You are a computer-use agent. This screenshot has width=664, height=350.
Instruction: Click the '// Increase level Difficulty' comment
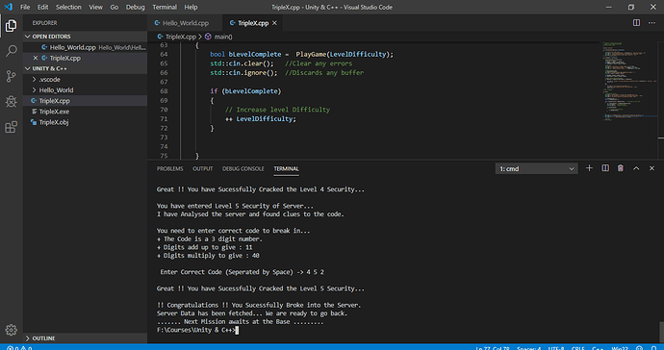click(x=277, y=110)
